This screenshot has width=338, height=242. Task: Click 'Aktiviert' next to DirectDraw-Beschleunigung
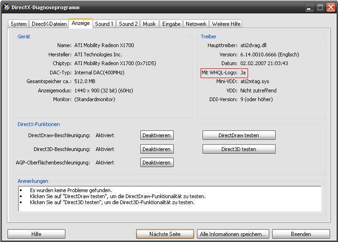(x=105, y=135)
